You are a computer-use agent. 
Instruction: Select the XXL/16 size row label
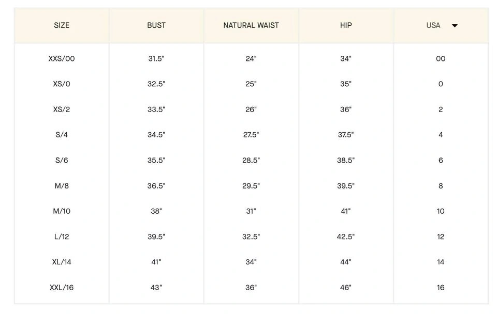tap(62, 288)
